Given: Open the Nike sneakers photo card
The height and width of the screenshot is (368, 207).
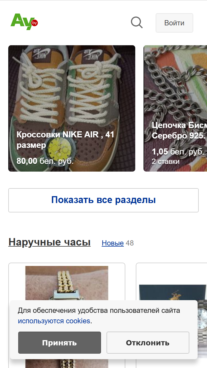Looking at the screenshot, I should click(72, 108).
